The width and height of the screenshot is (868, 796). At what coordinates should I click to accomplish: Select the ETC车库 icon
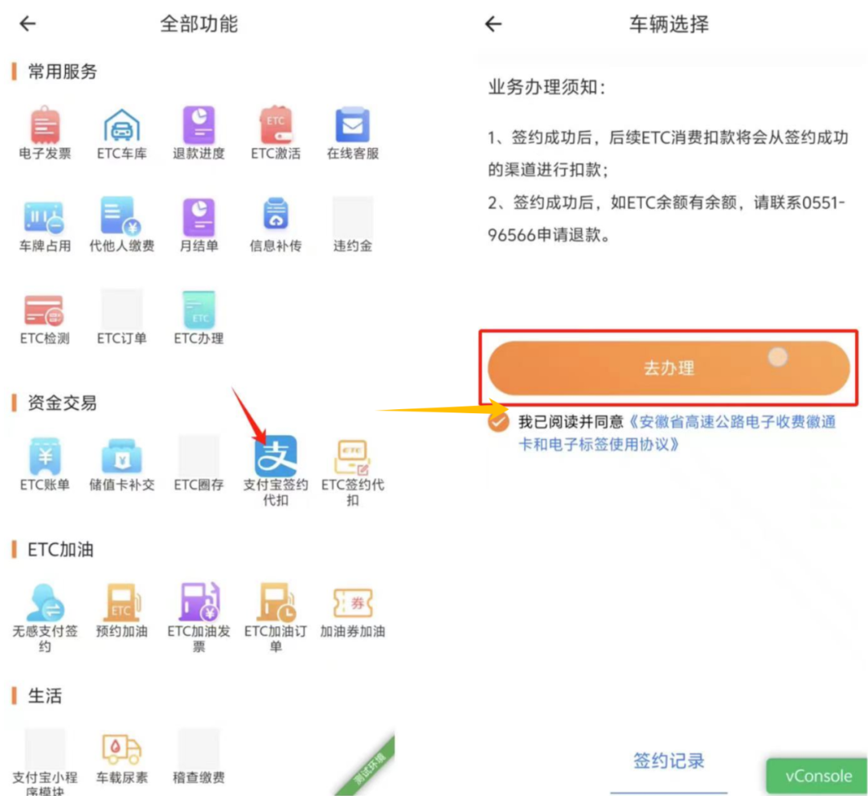click(121, 127)
